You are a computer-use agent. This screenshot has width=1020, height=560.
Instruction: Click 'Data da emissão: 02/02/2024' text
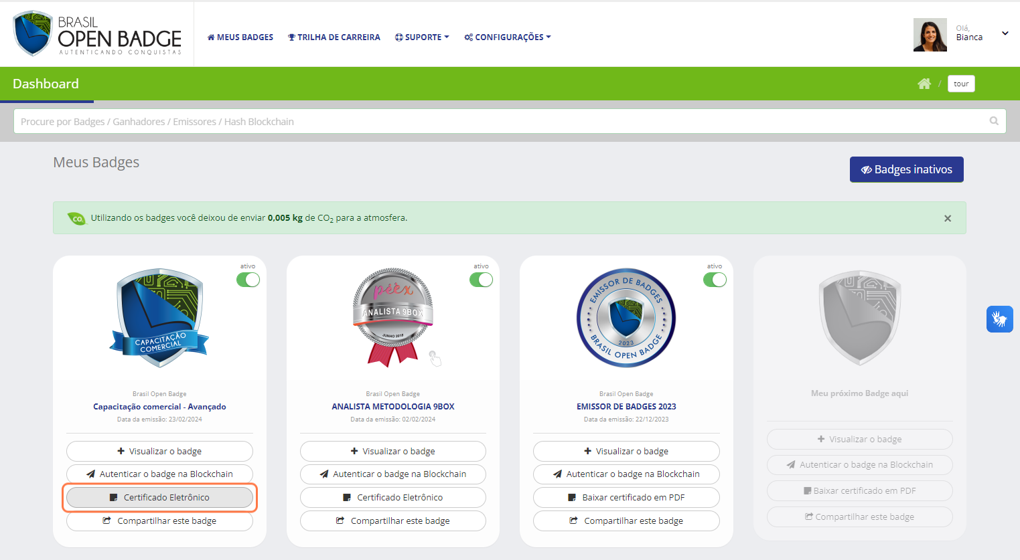[x=393, y=419]
